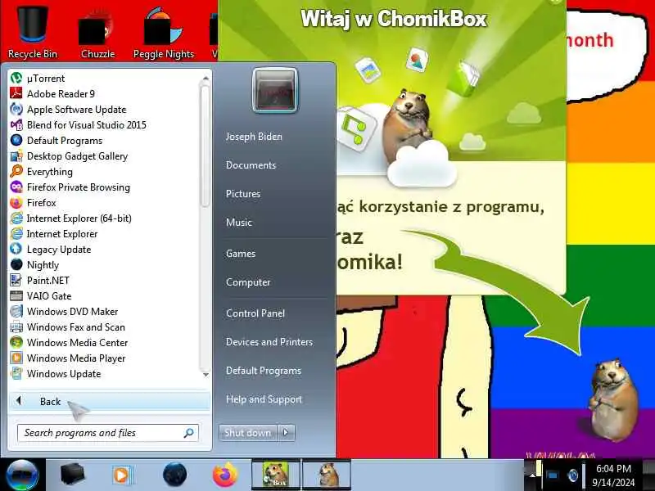Image resolution: width=655 pixels, height=491 pixels.
Task: Open Help and Support
Action: tap(264, 399)
